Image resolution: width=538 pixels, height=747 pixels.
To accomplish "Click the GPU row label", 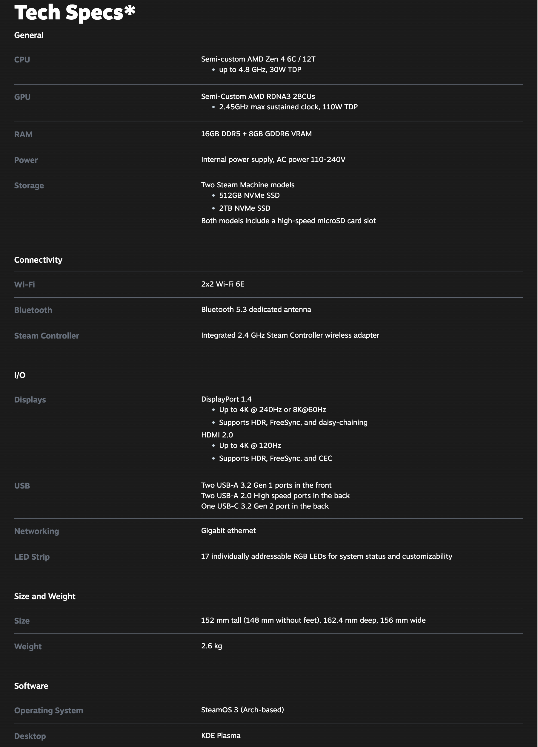I will (22, 97).
